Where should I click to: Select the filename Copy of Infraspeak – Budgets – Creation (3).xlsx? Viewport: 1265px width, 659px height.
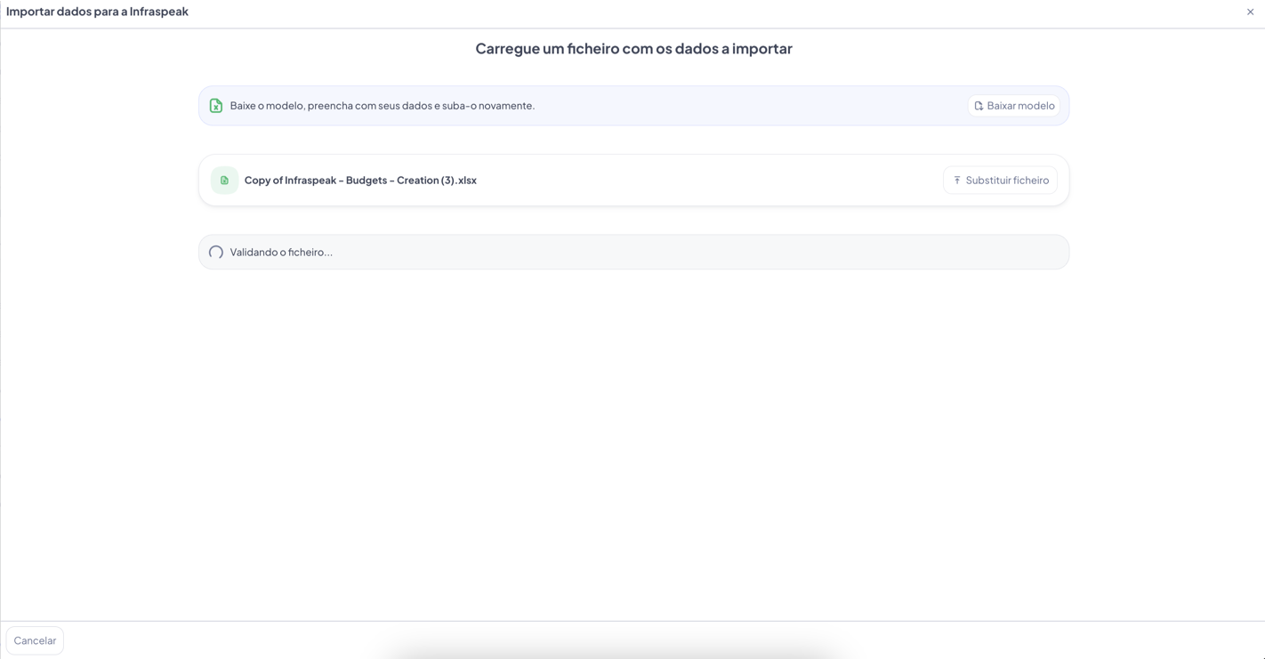[x=360, y=181]
